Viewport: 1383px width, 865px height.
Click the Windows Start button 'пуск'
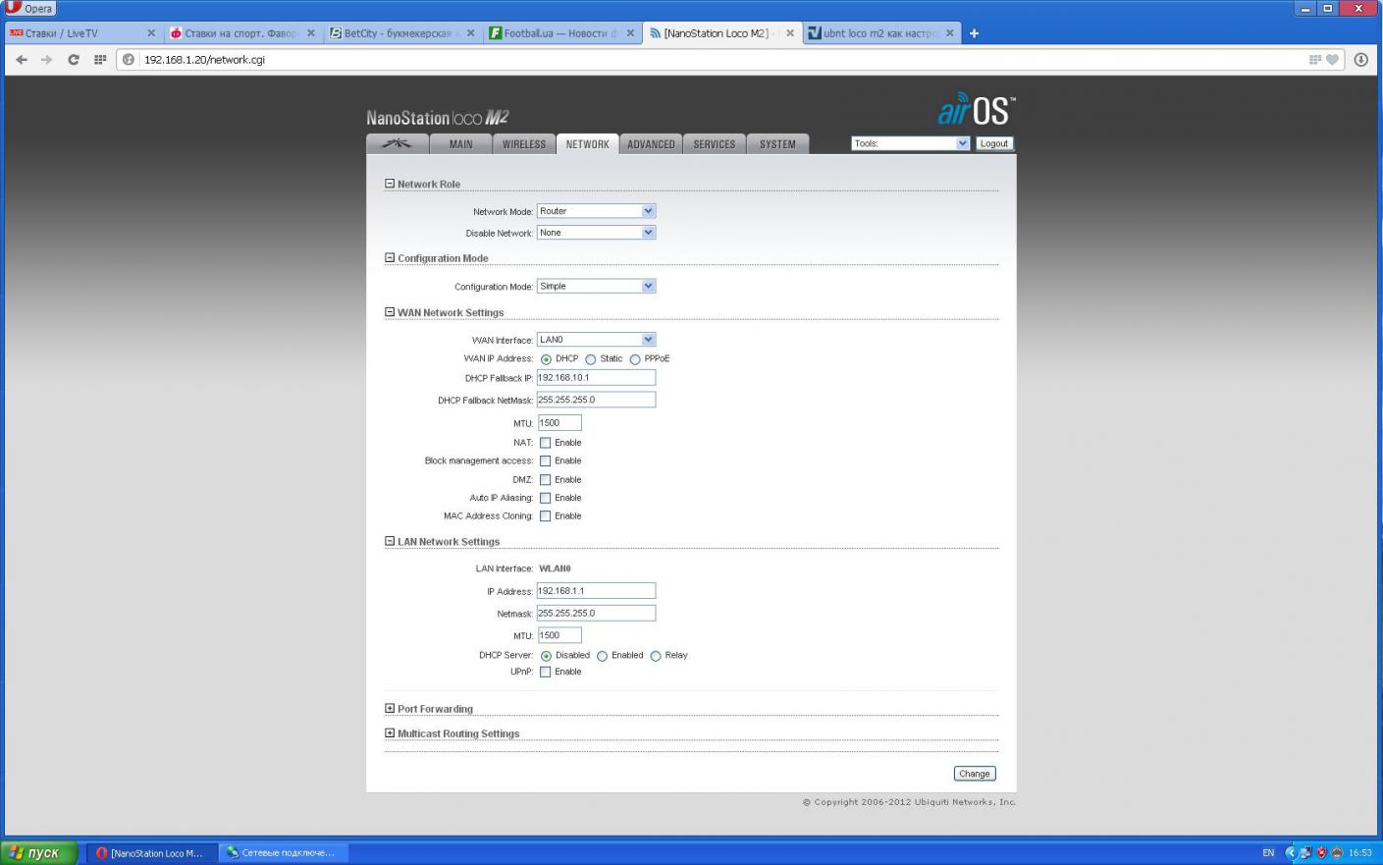(x=39, y=852)
